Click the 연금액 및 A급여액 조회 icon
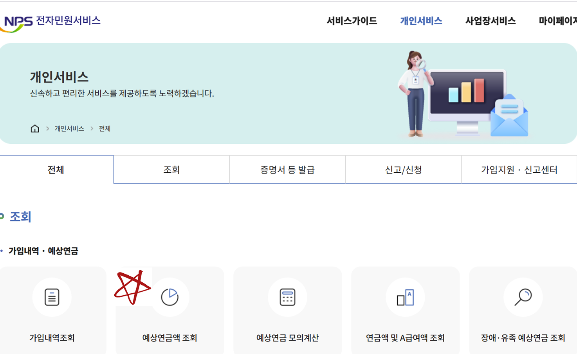The height and width of the screenshot is (354, 577). tap(405, 297)
